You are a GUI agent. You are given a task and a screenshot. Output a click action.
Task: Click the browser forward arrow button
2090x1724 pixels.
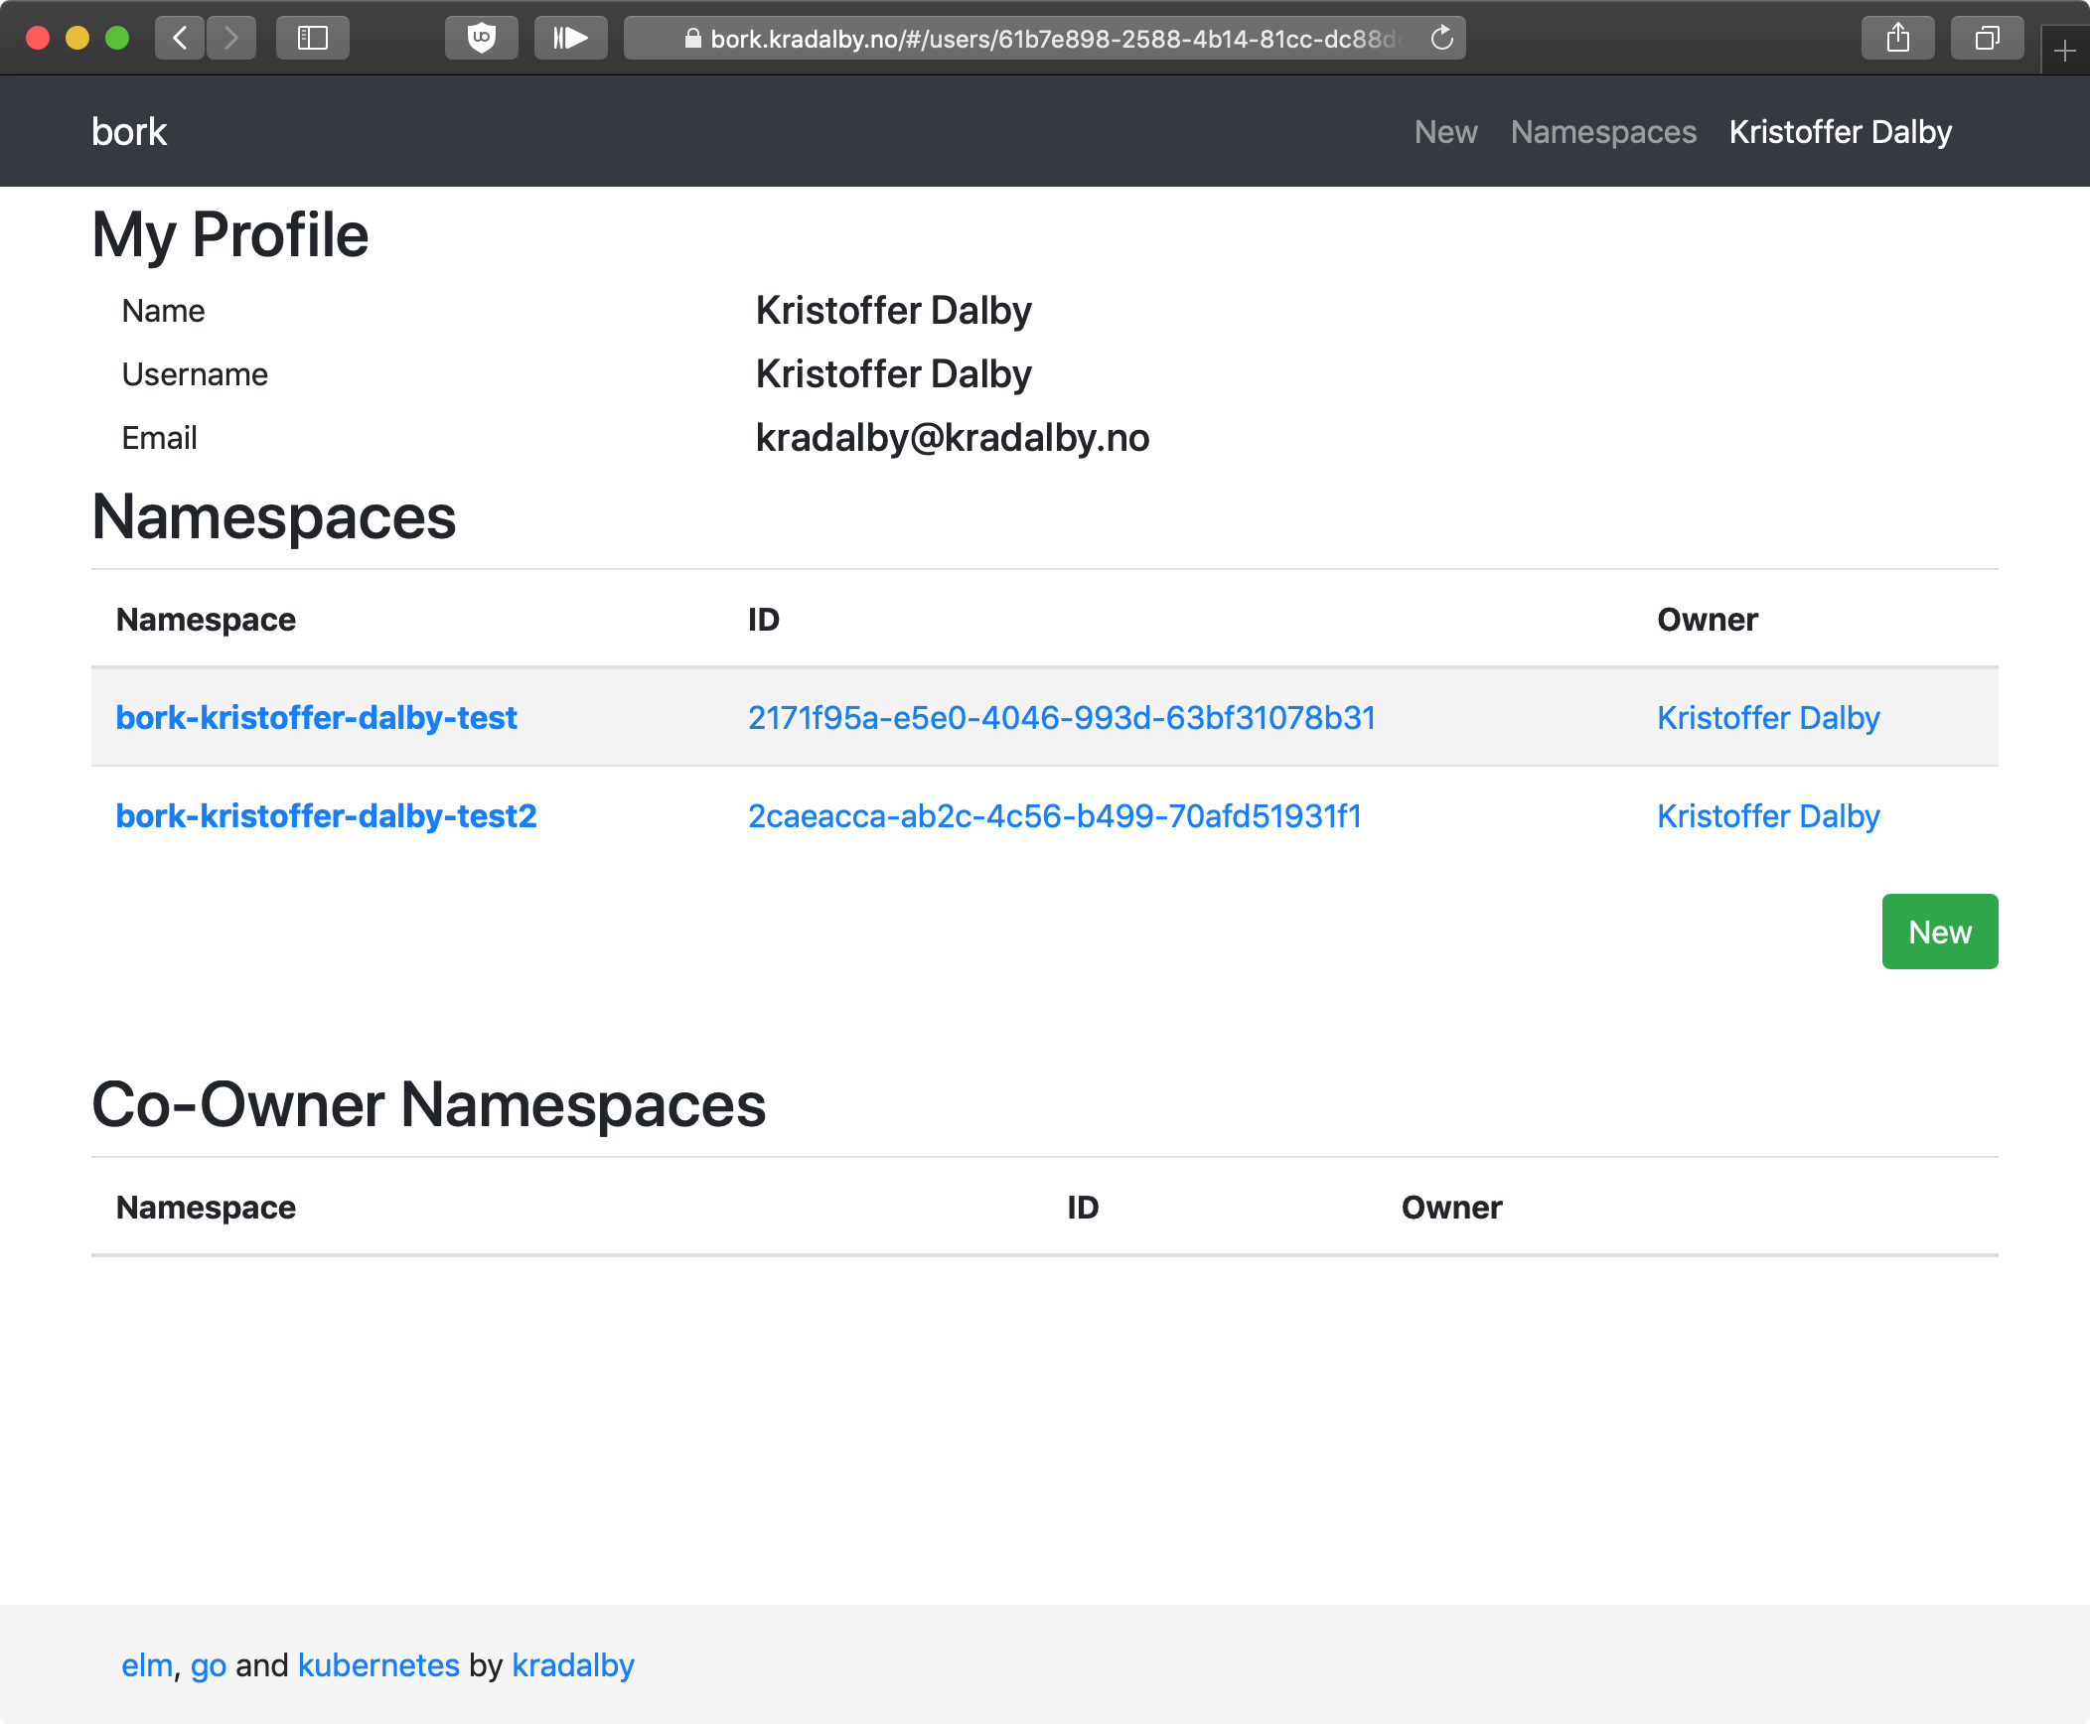pos(231,39)
